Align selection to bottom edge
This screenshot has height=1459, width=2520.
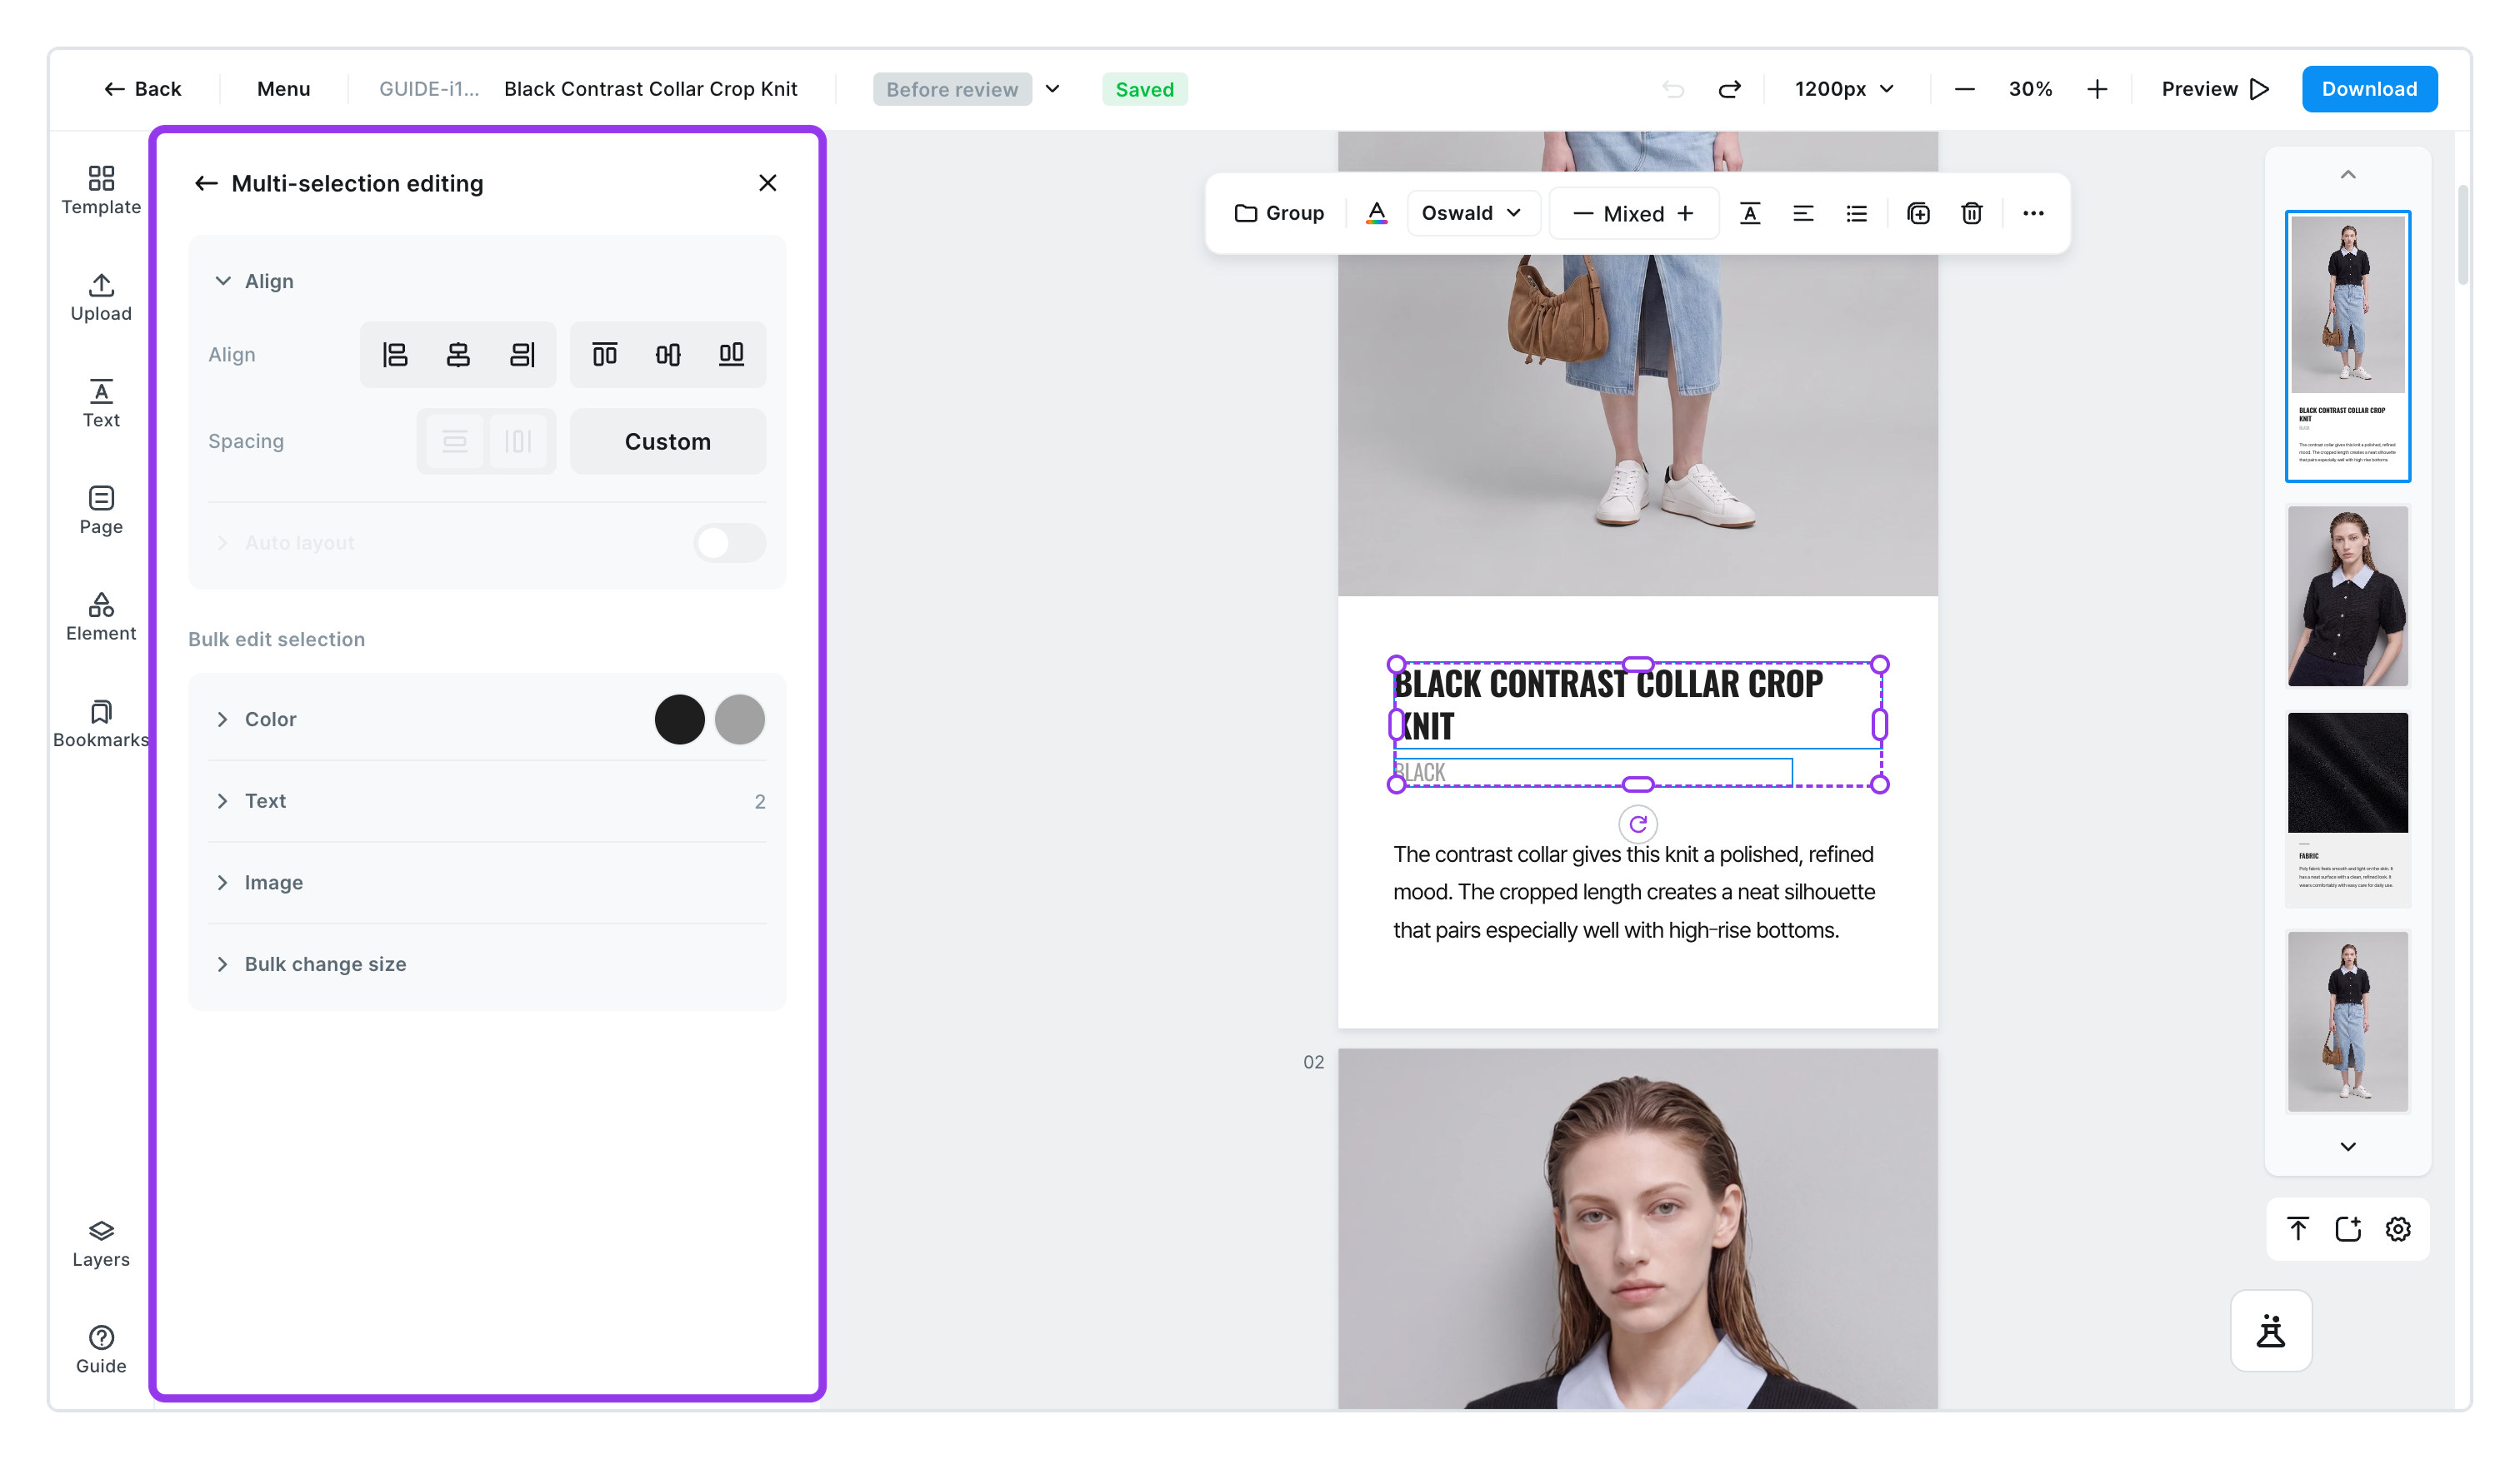tap(731, 355)
